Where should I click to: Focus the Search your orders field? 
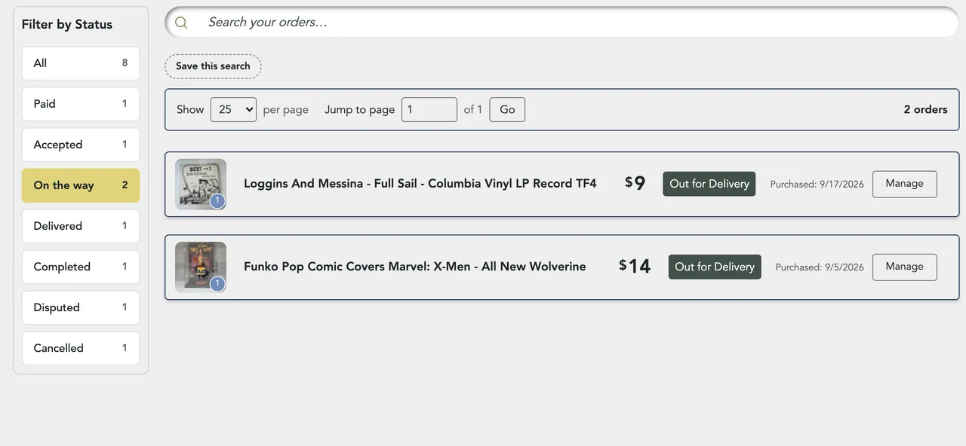click(561, 22)
